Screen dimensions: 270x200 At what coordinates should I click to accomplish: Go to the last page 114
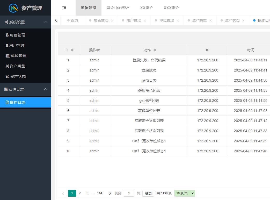(100, 193)
